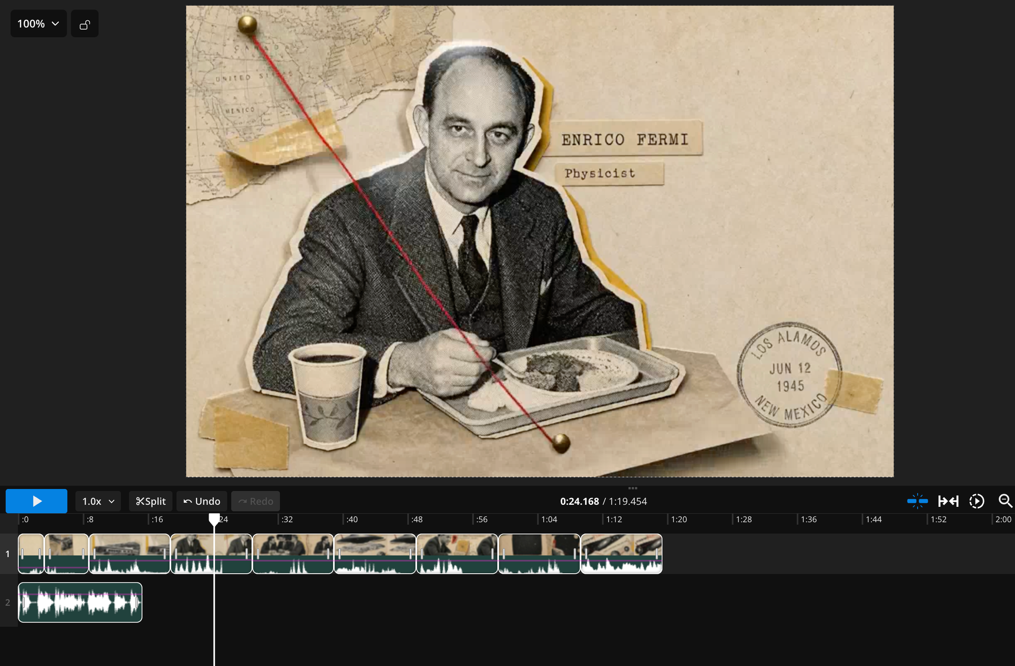Screen dimensions: 1015x666
Task: Select the track 1 clip under the playhead
Action: (x=212, y=554)
